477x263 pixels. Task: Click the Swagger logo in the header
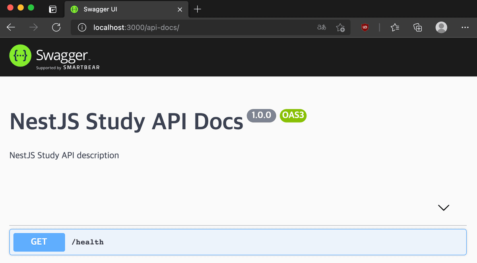pyautogui.click(x=54, y=58)
